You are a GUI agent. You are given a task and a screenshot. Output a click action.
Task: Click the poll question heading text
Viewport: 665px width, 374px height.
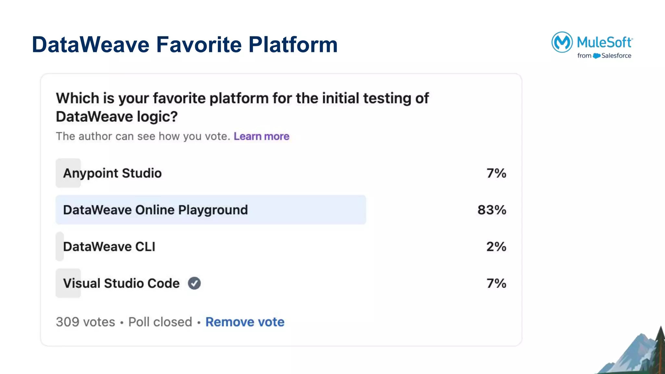click(x=242, y=107)
